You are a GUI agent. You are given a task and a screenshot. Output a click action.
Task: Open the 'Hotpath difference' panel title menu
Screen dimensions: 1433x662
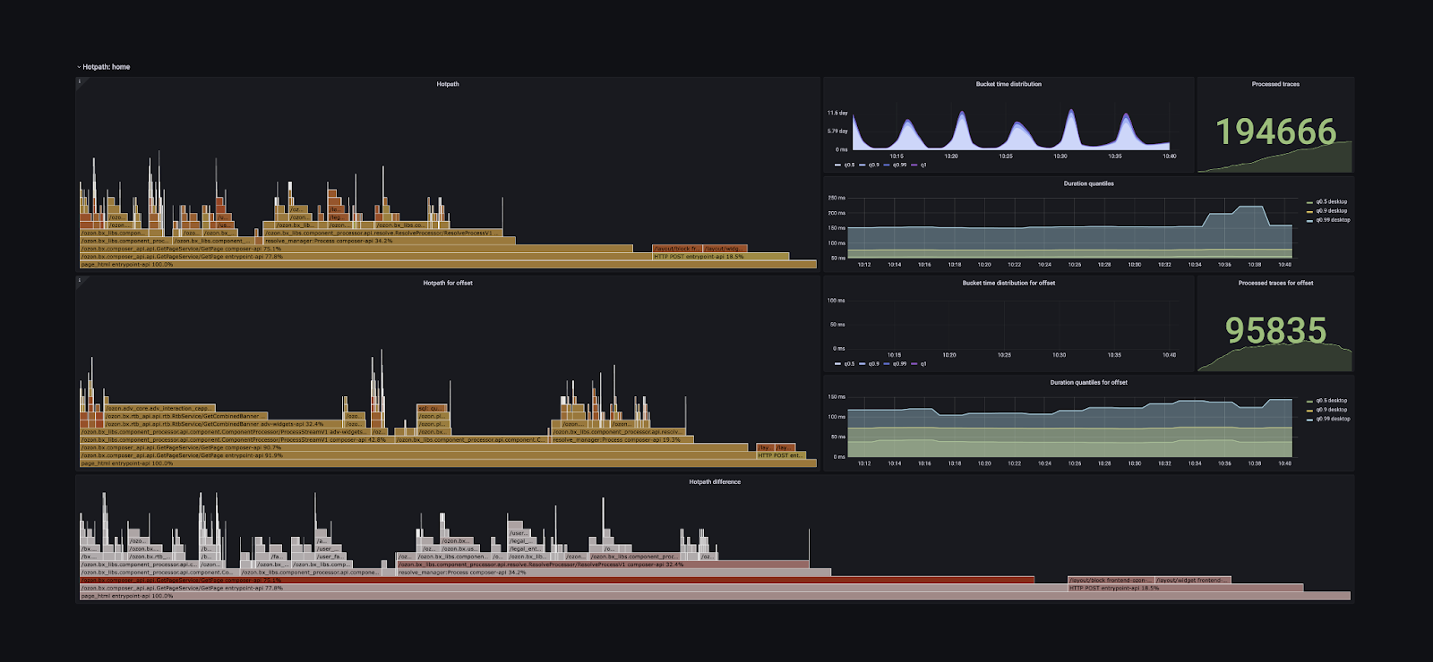(715, 481)
